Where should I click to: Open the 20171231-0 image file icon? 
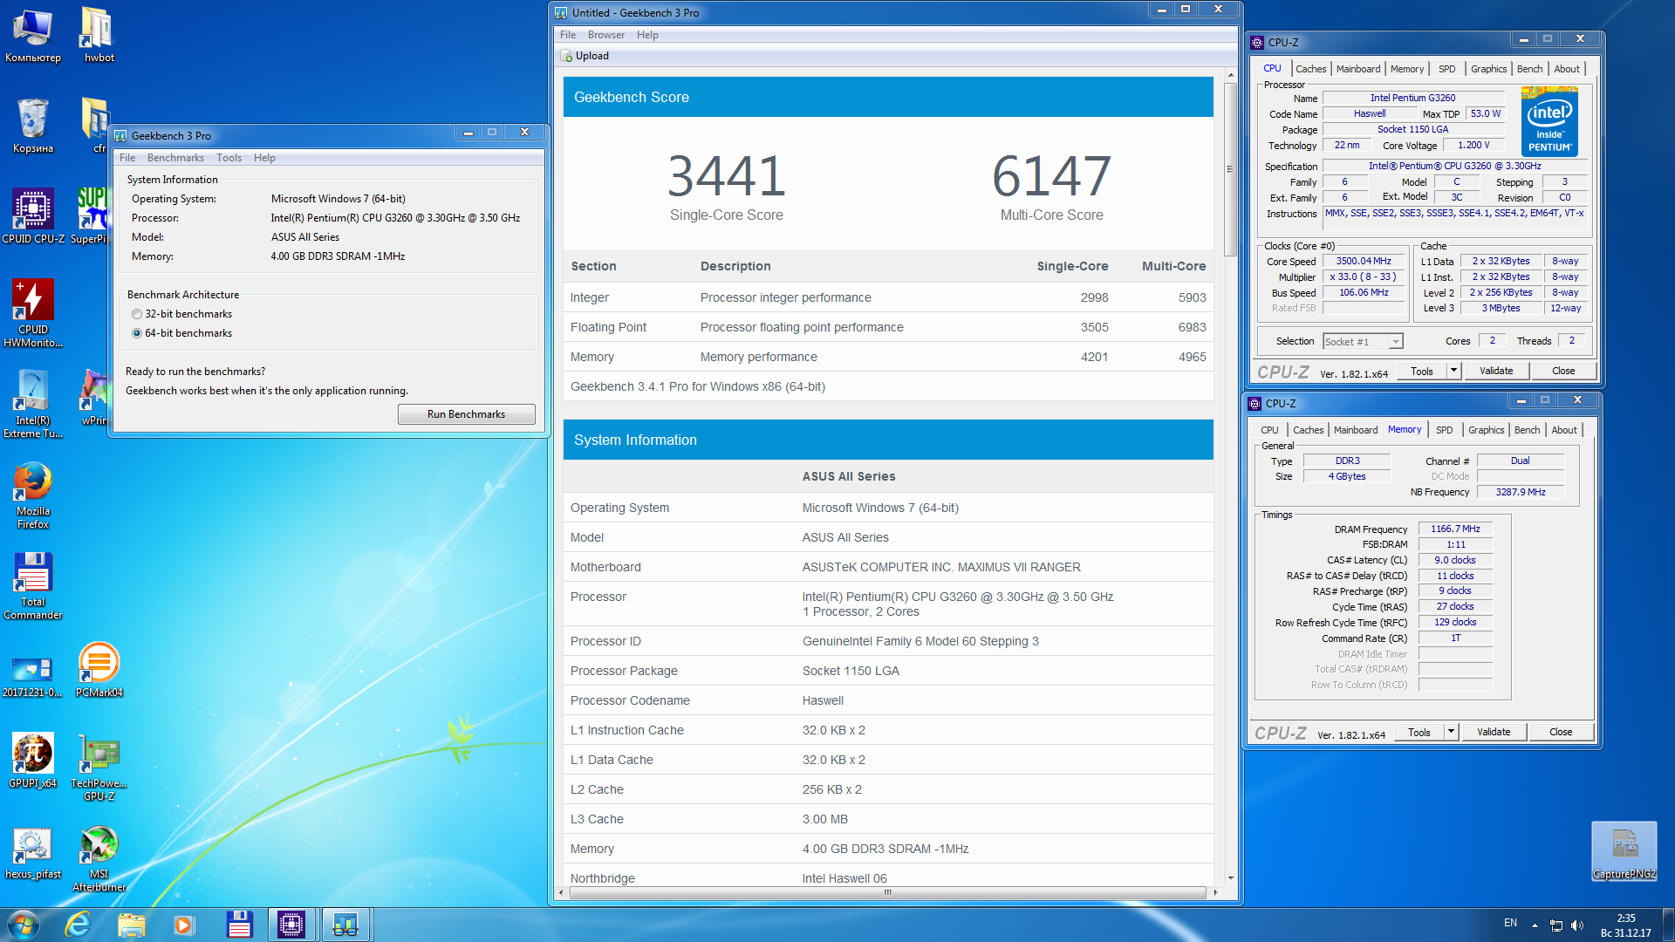[33, 676]
